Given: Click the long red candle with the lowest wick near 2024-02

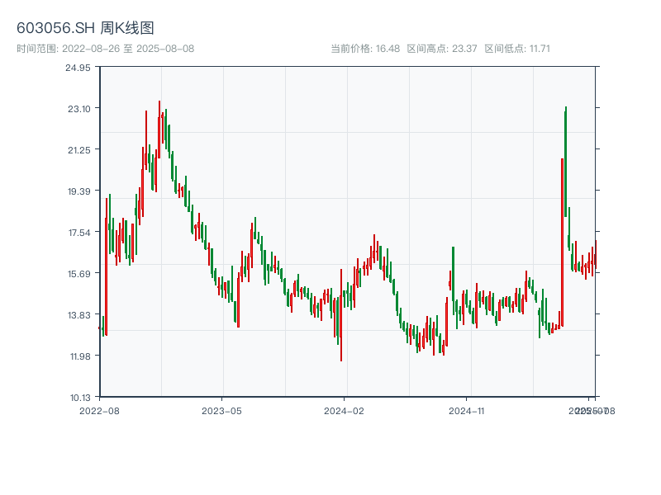Looking at the screenshot, I should coord(341,315).
